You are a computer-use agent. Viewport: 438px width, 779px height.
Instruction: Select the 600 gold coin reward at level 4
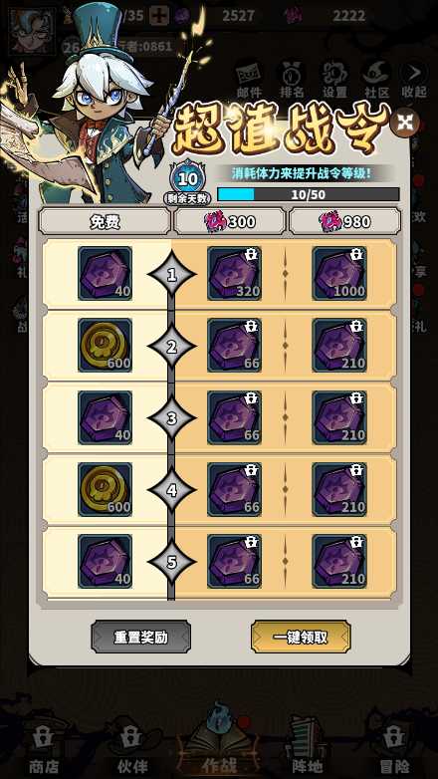coord(106,490)
